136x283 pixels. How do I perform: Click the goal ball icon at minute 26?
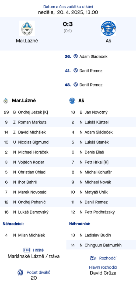76,56
